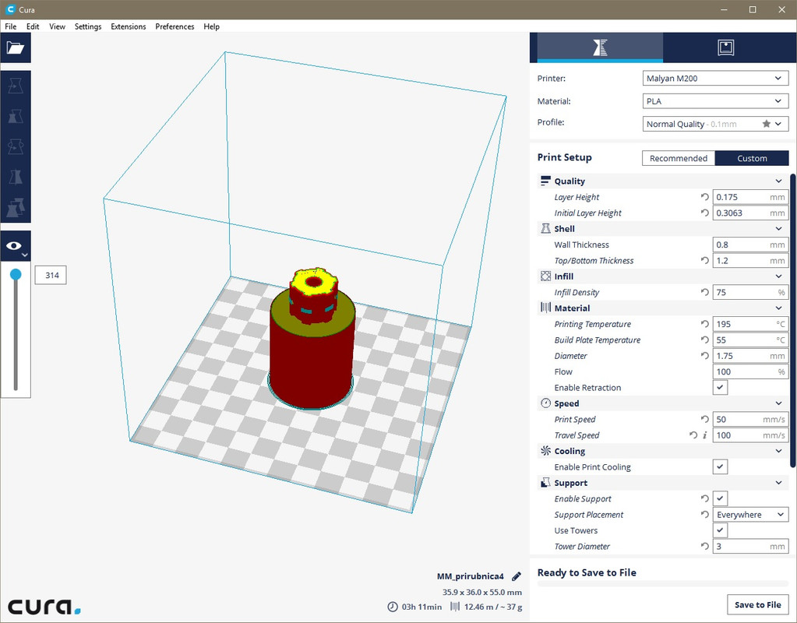Reset Printing Temperature to default
Image resolution: width=797 pixels, height=623 pixels.
tap(704, 324)
